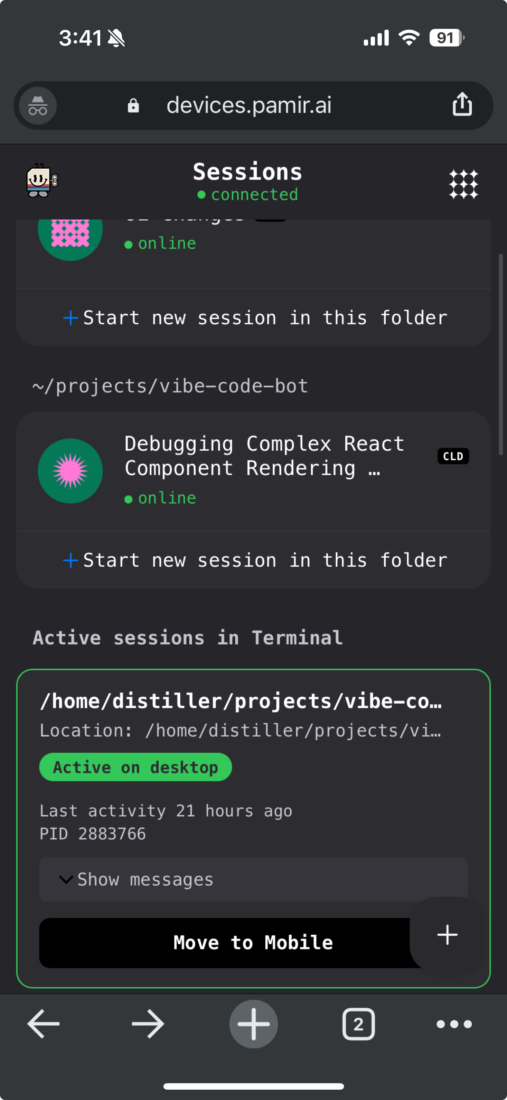The image size is (507, 1100).
Task: Tap the Active on desktop status badge
Action: click(x=135, y=767)
